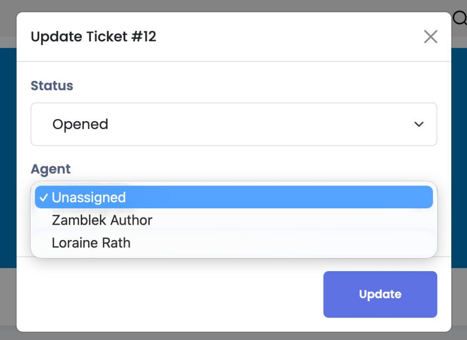Close the Update Ticket dialog
This screenshot has height=340, width=467.
[431, 37]
